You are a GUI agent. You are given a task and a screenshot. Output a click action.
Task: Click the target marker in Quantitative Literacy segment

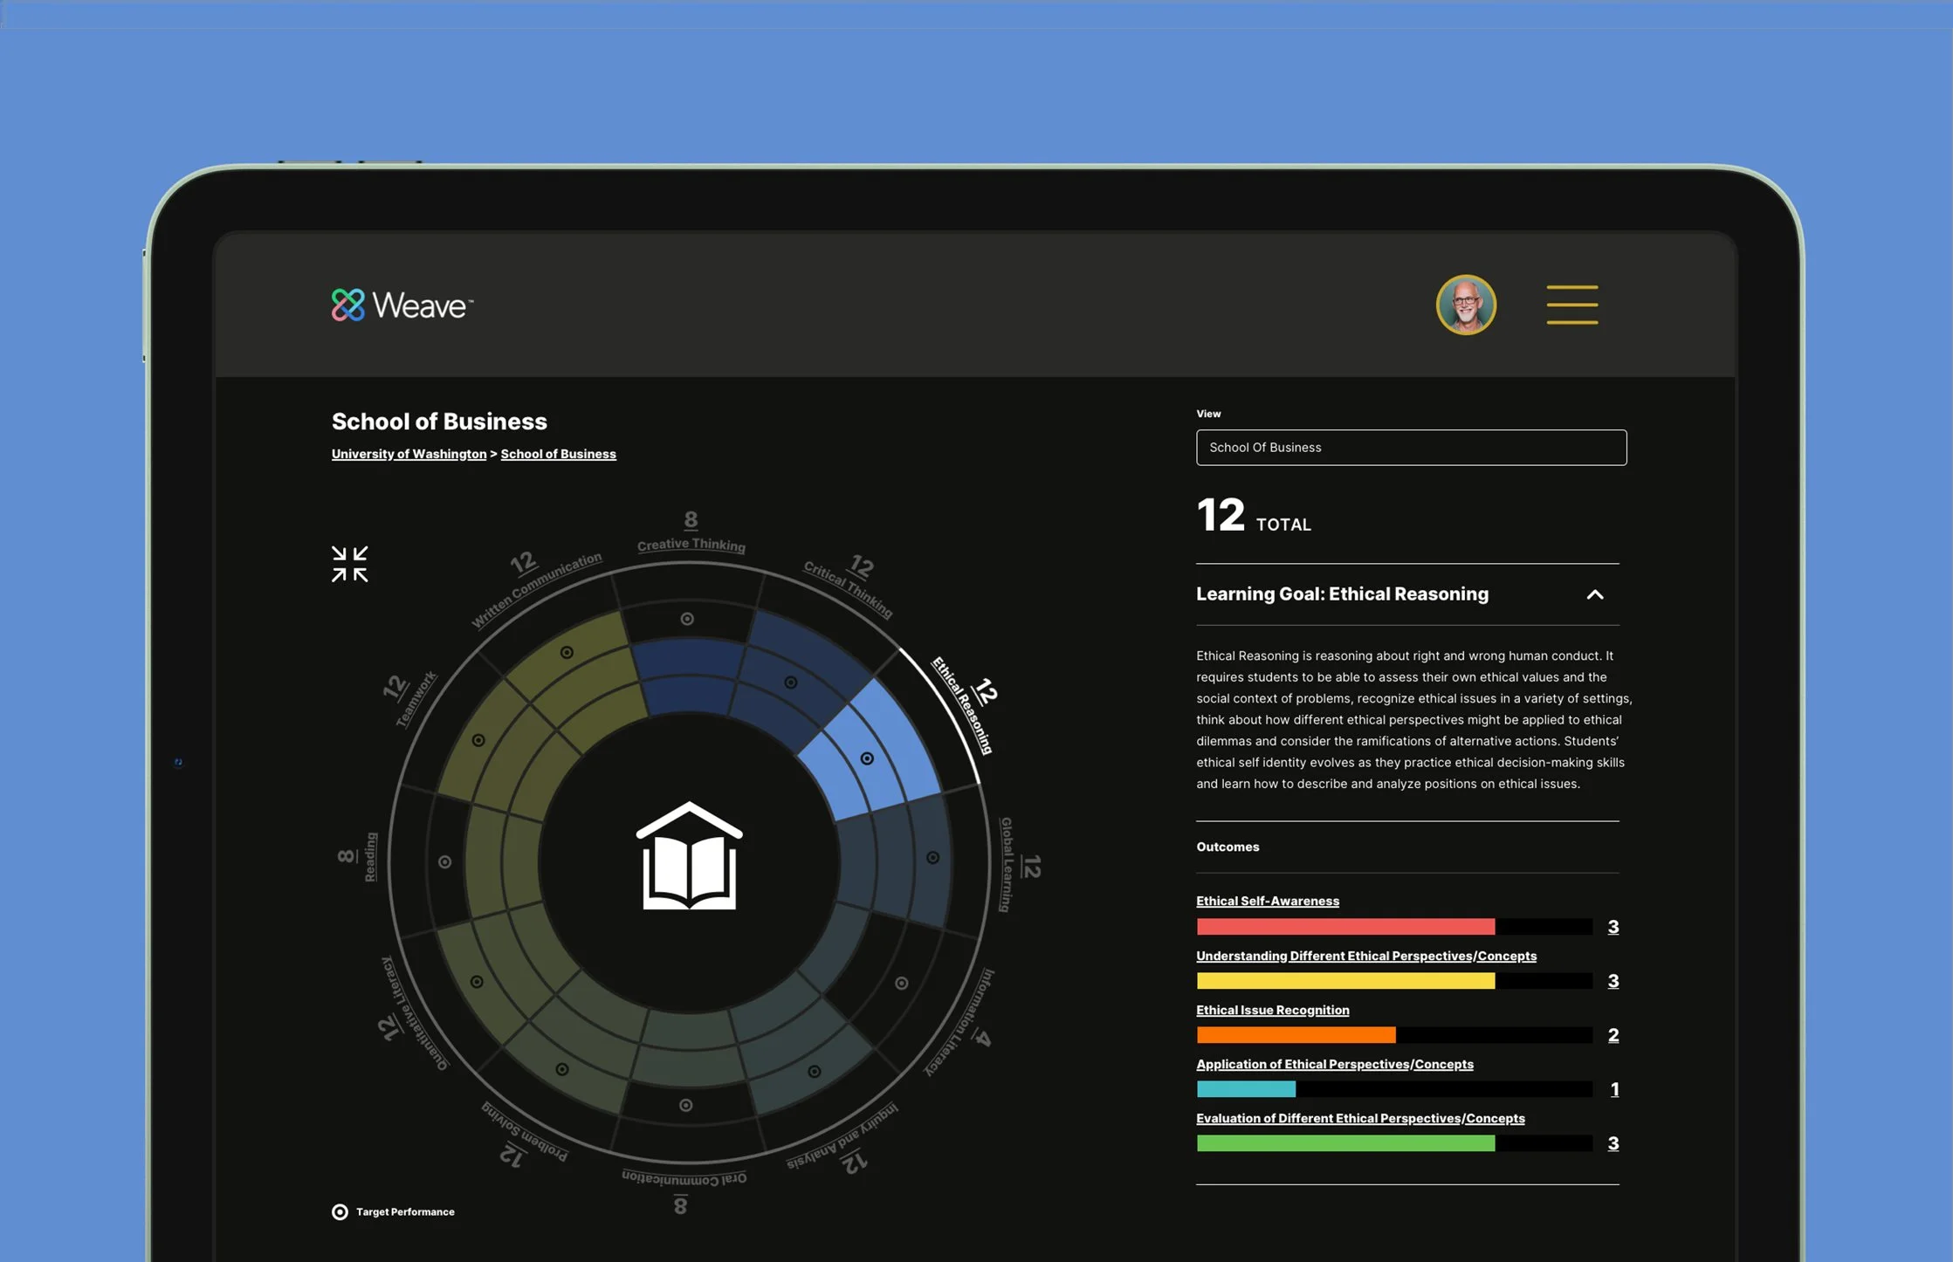point(477,982)
